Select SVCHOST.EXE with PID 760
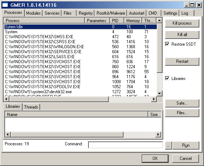 pyautogui.click(x=80, y=62)
